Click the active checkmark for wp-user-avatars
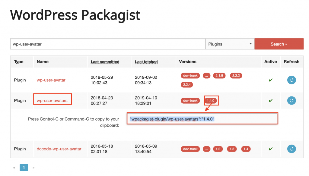 point(271,101)
